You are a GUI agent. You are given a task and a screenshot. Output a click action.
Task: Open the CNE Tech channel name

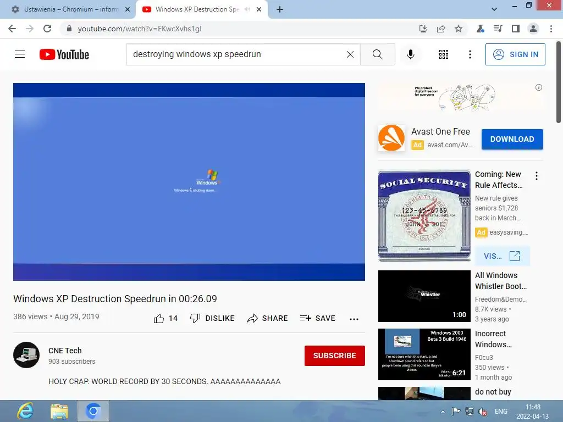point(65,351)
